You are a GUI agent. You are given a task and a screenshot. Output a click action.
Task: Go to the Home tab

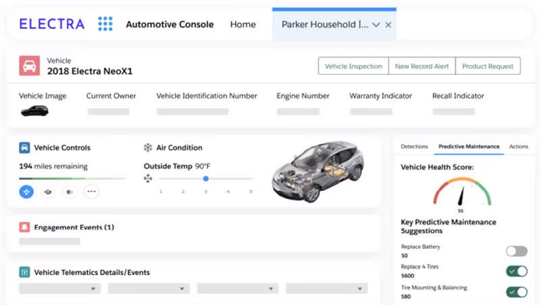(x=243, y=24)
